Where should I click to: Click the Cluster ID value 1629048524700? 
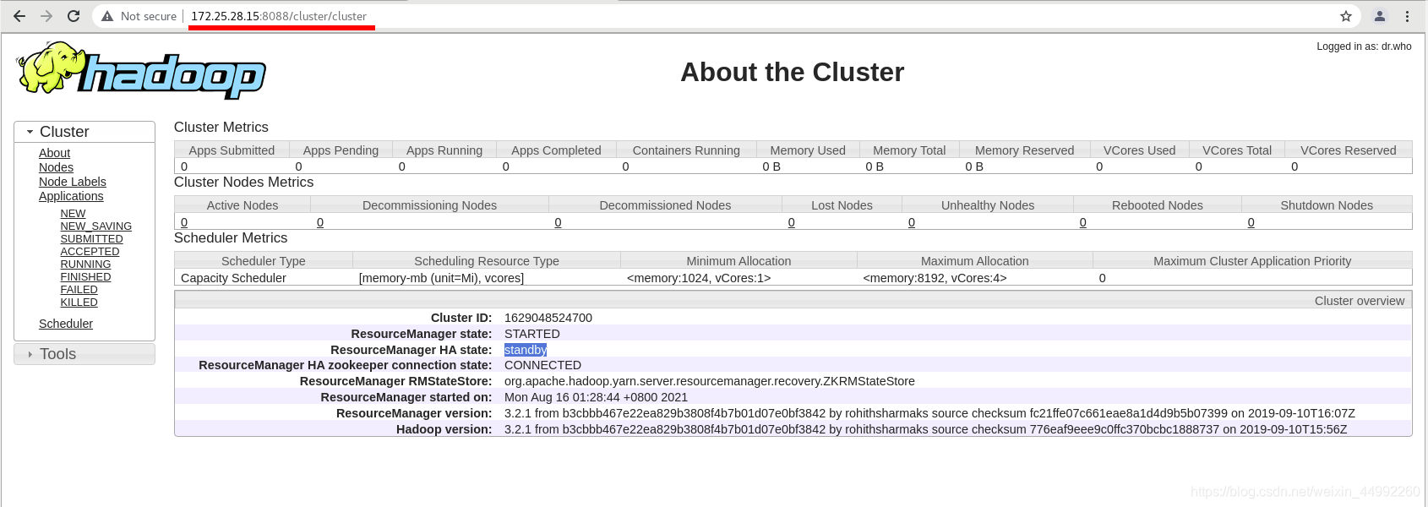[548, 318]
